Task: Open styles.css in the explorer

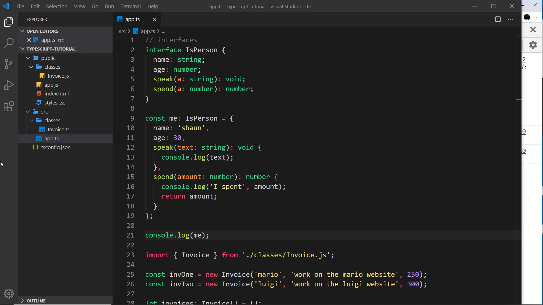Action: 55,103
